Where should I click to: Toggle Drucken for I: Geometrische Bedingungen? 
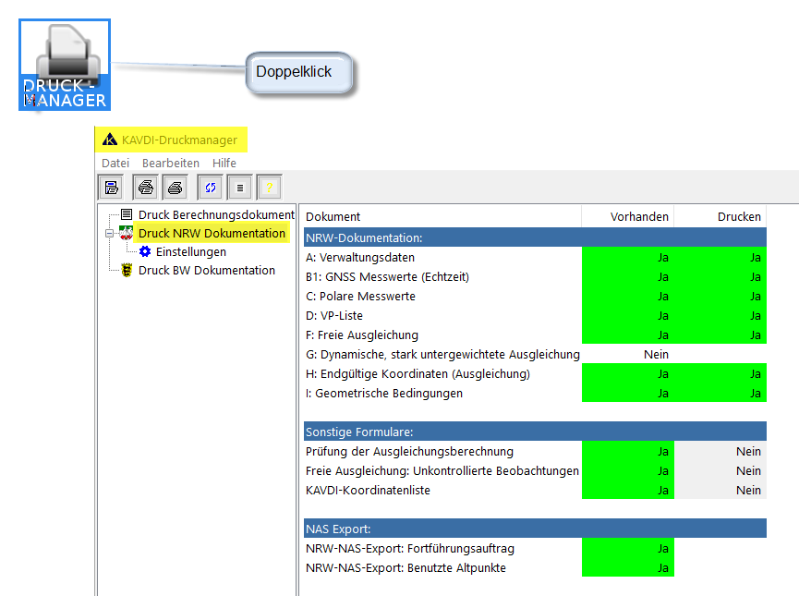click(x=720, y=393)
